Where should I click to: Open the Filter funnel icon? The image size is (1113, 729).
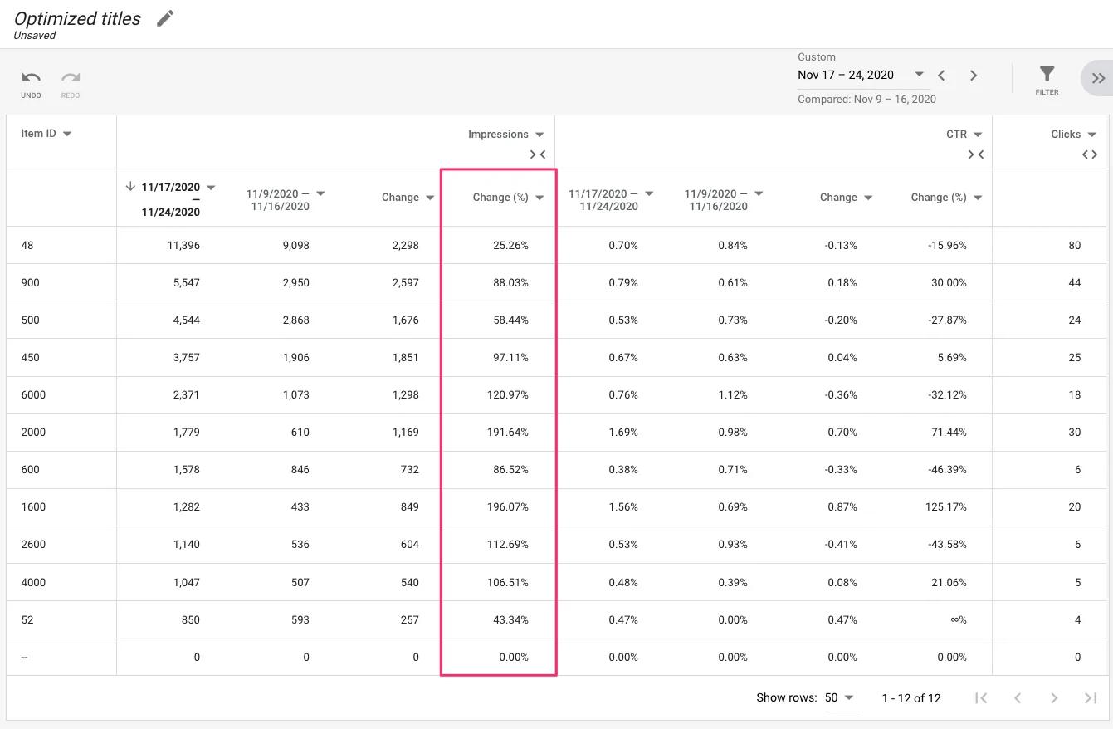[1047, 75]
